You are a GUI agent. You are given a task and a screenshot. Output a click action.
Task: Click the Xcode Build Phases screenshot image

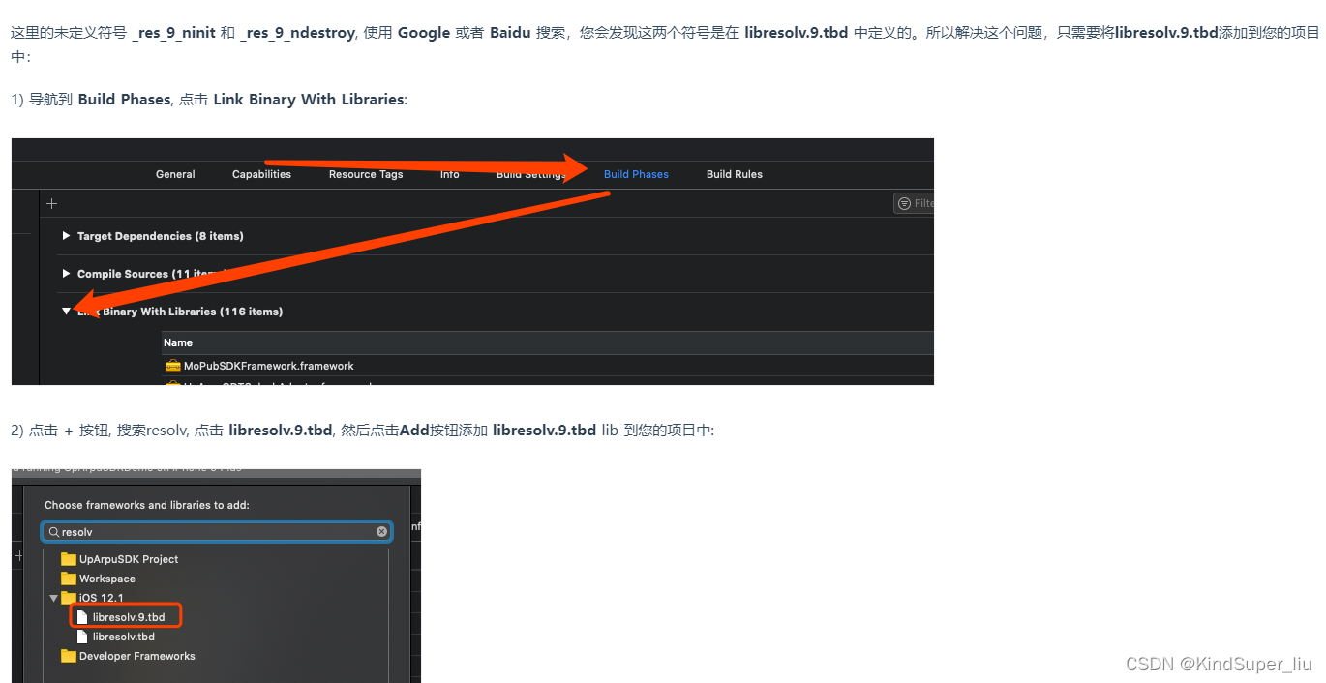coord(472,261)
